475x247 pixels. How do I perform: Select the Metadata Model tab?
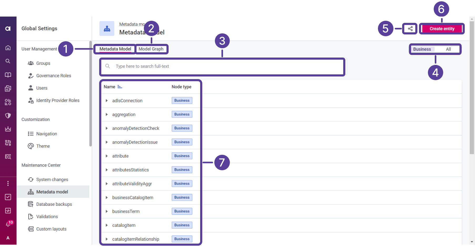pyautogui.click(x=115, y=49)
